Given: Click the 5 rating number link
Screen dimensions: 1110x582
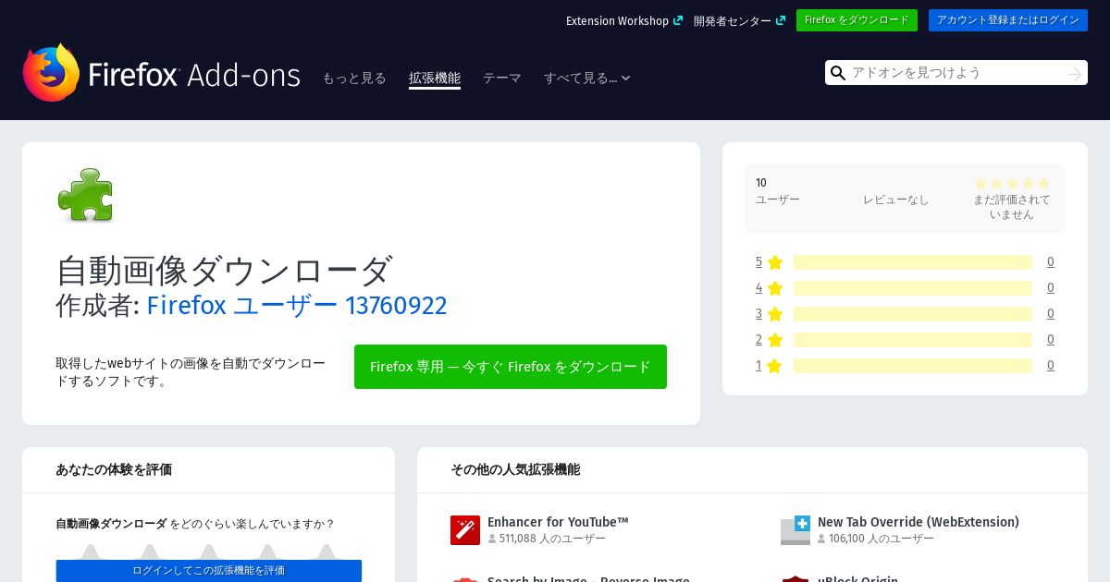Looking at the screenshot, I should point(758,262).
